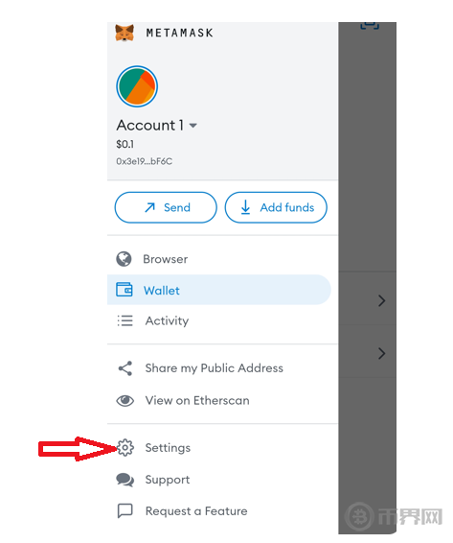
Task: Select the Wallet menu item
Action: [x=219, y=290]
